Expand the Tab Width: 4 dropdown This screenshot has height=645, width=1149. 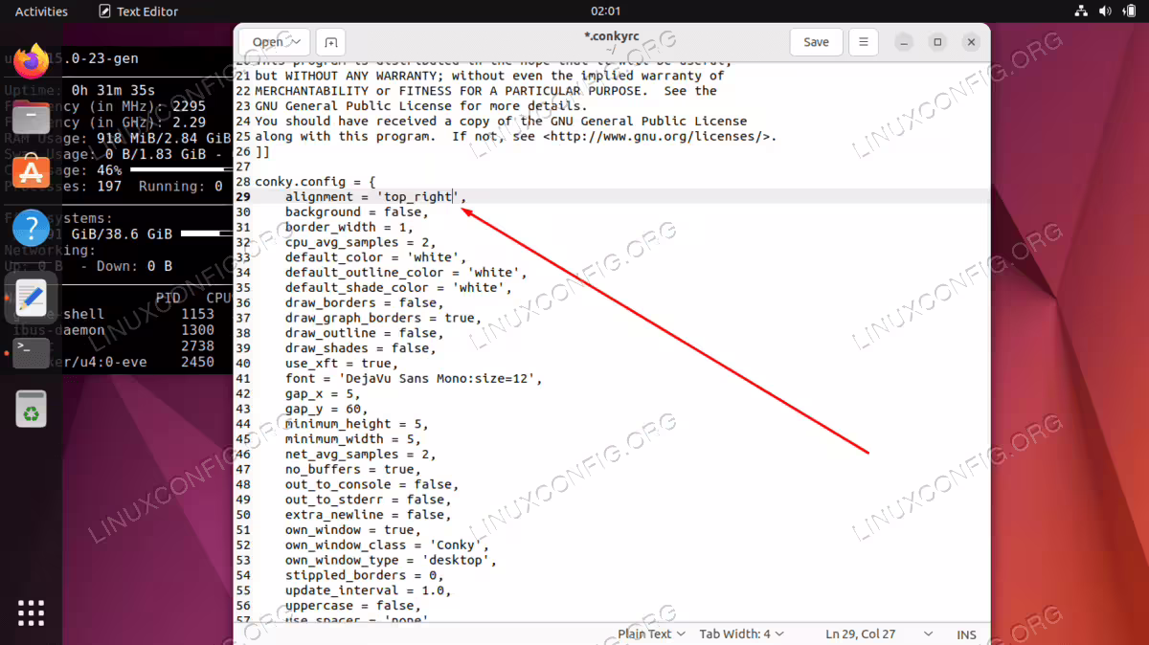pos(742,634)
